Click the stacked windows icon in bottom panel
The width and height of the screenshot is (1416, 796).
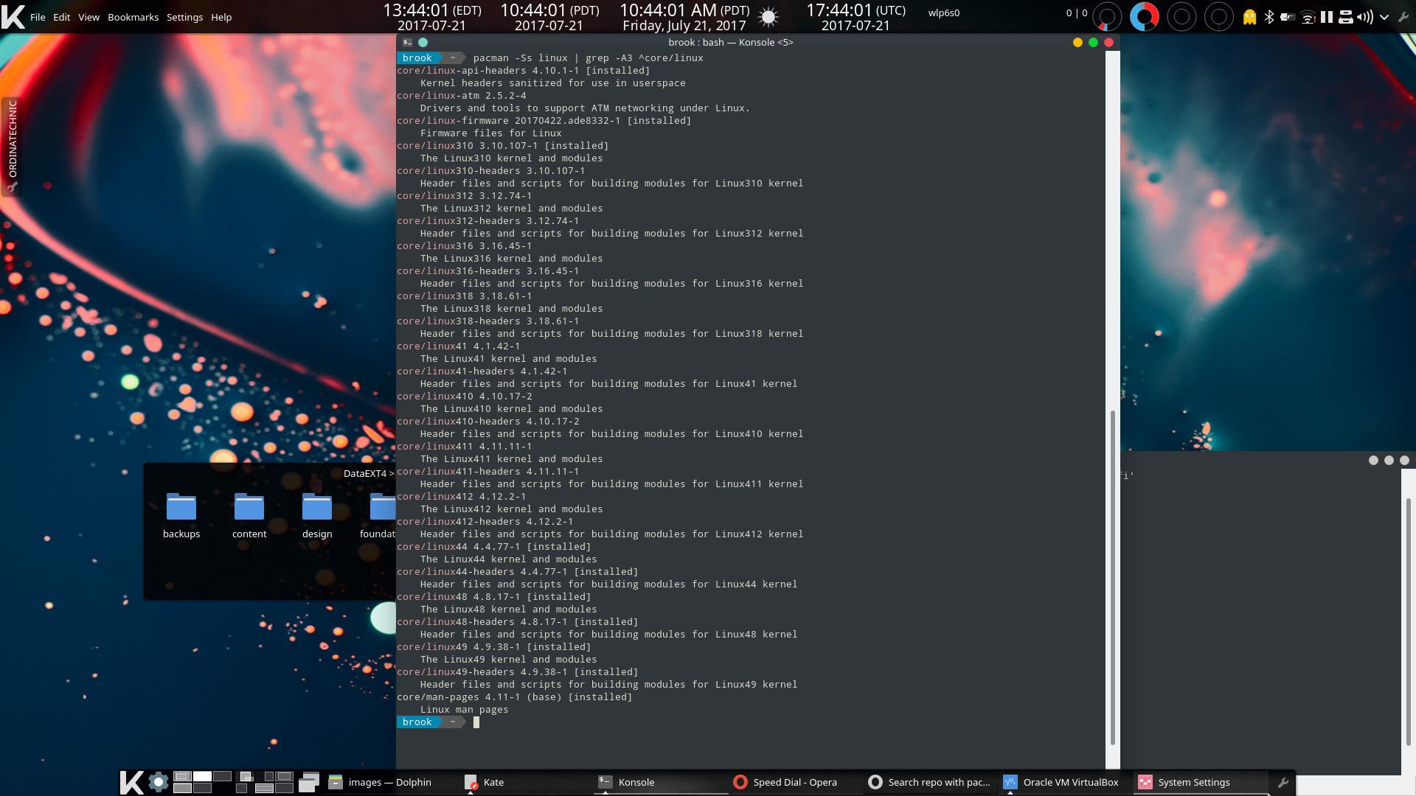[x=309, y=782]
